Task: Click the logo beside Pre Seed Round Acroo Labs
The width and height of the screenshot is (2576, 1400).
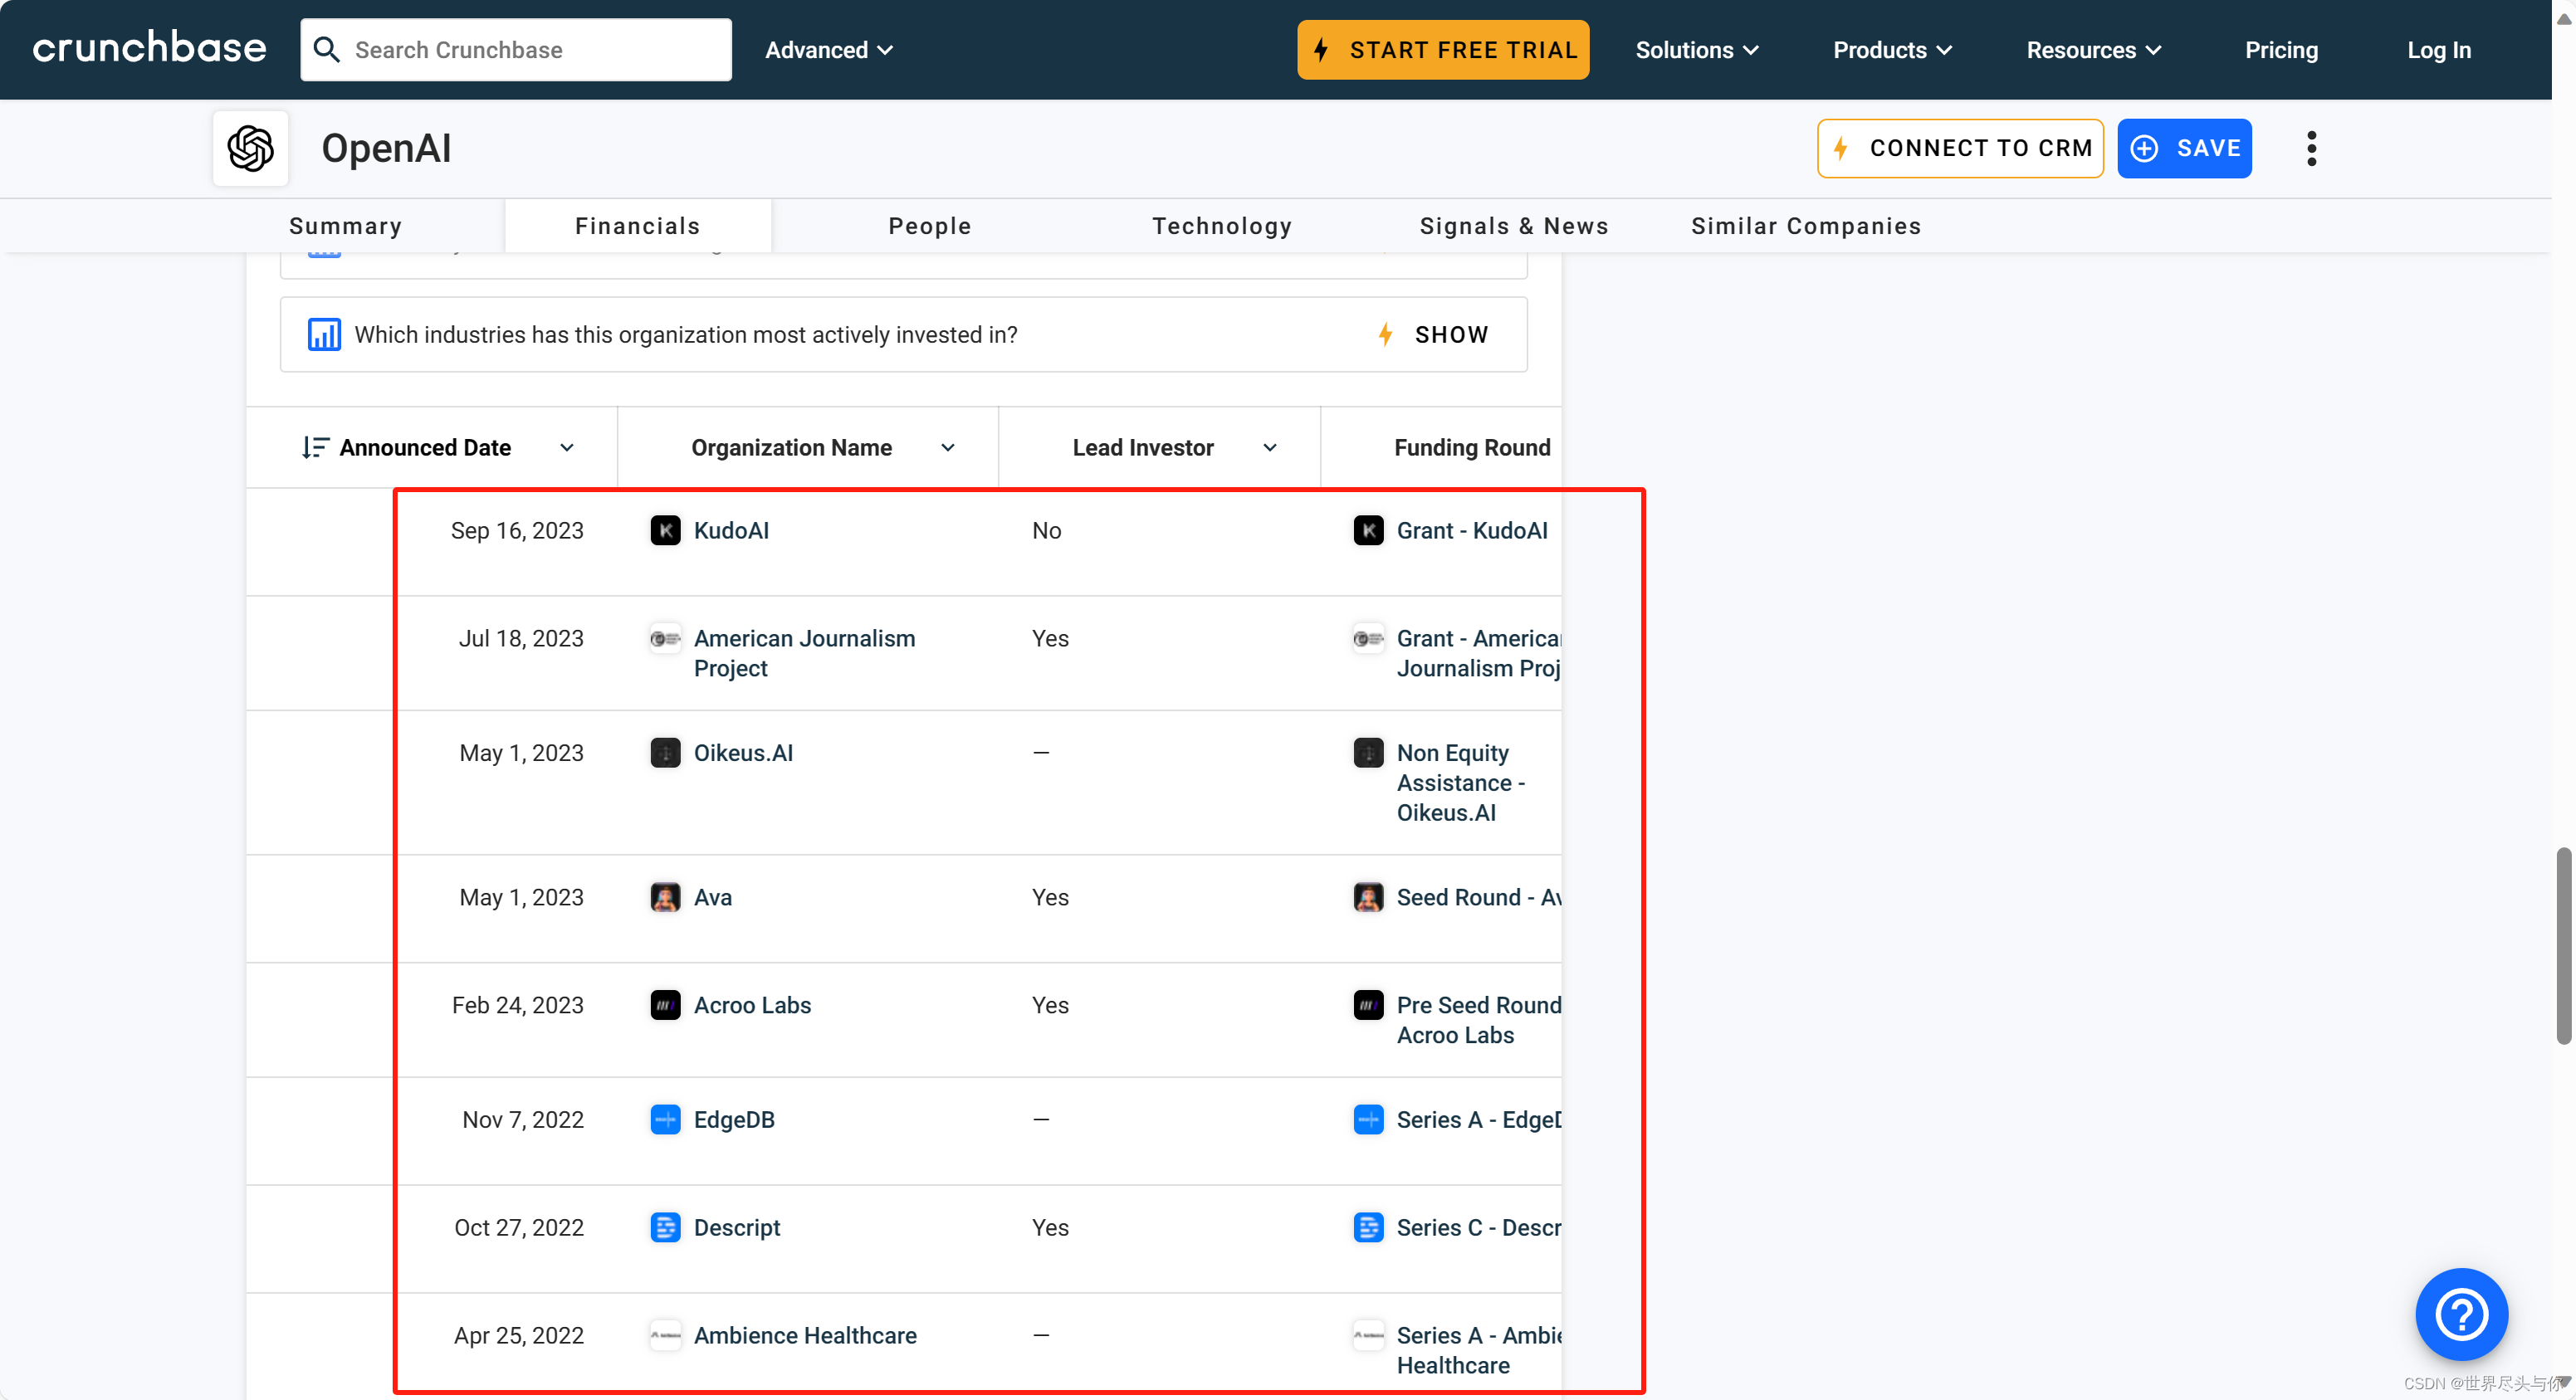Action: (x=1368, y=1004)
